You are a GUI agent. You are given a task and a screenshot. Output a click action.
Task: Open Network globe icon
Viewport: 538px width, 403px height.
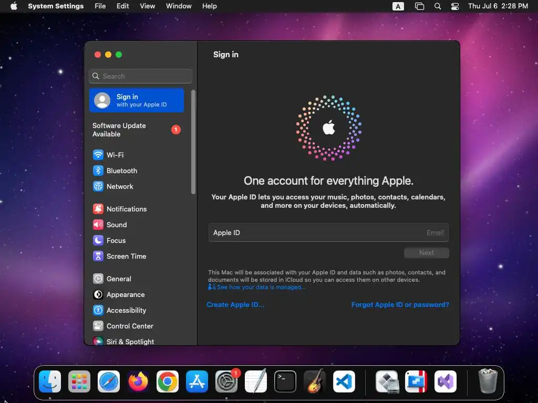(98, 186)
